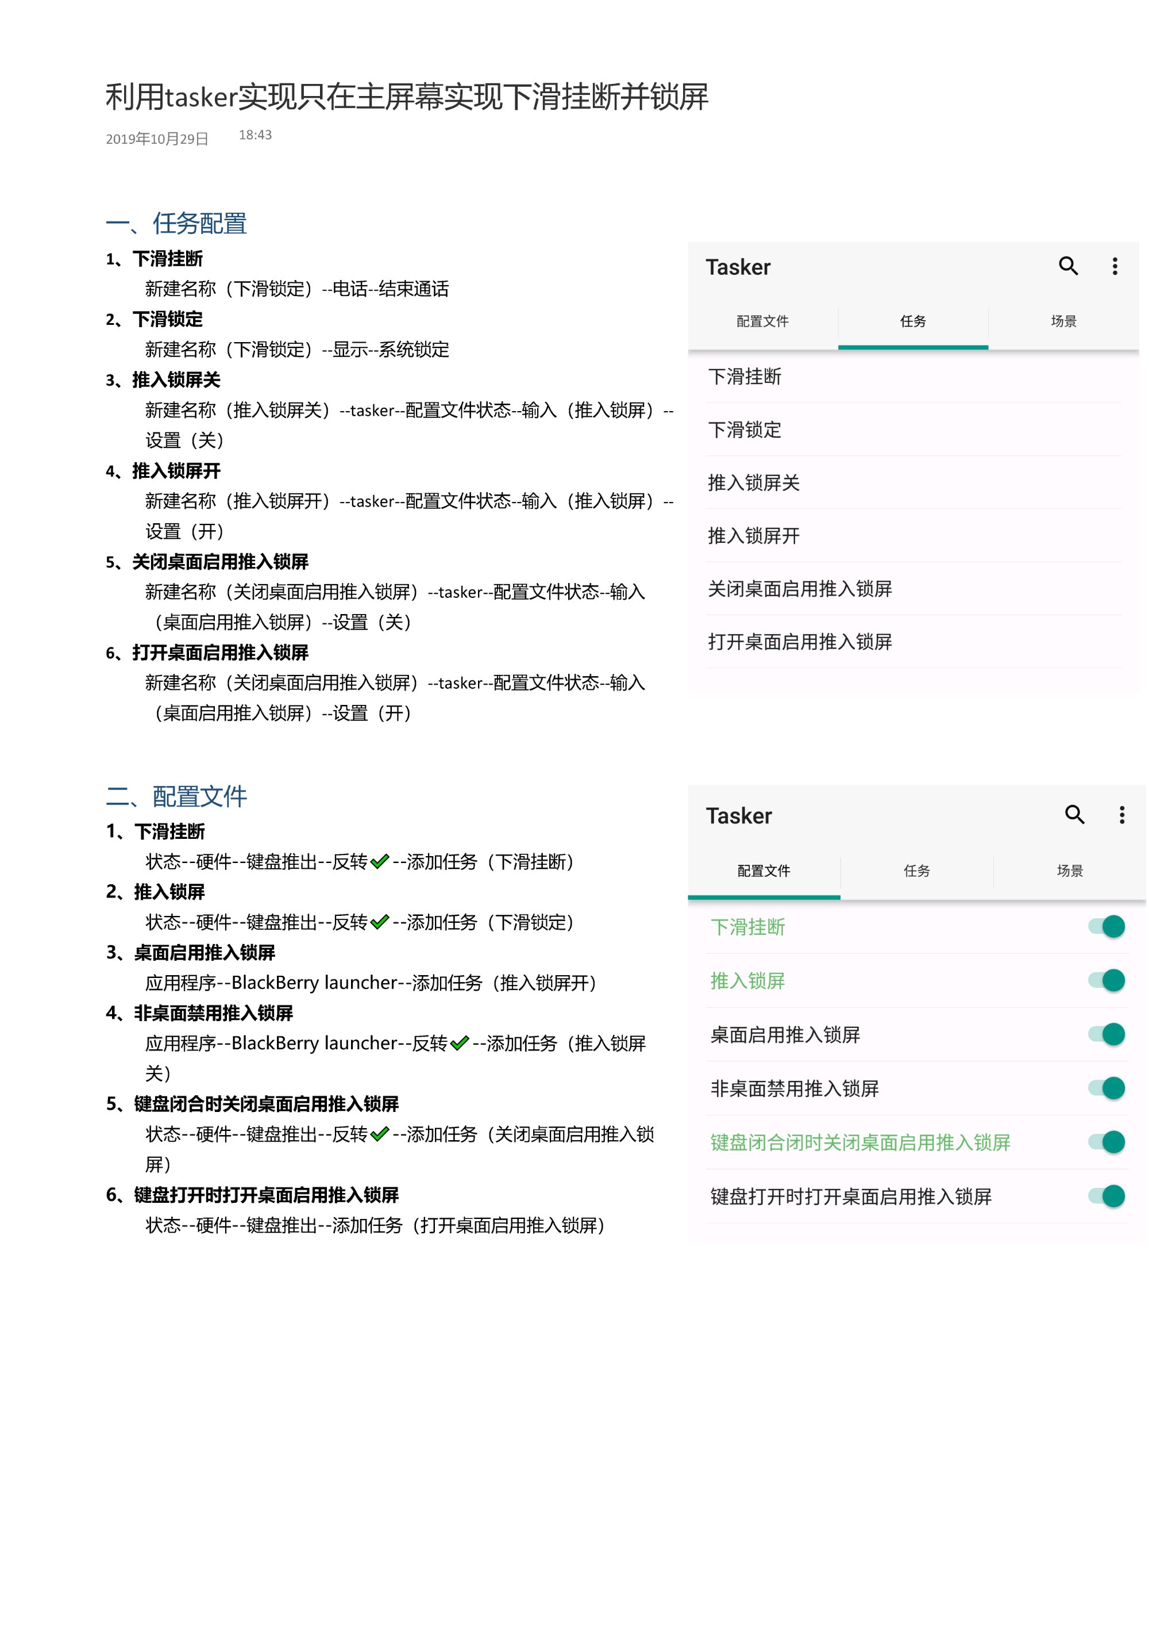Screen dimensions: 1149x1626
Task: Open the 关闭桌面启用推入锁屏 task
Action: (x=800, y=589)
